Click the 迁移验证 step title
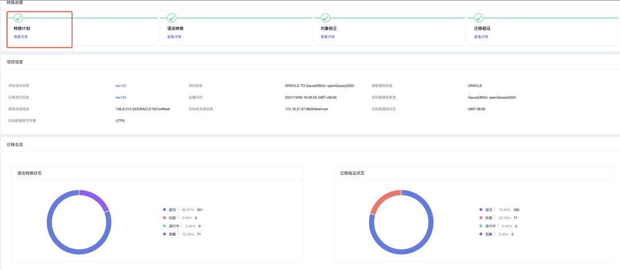 [482, 29]
